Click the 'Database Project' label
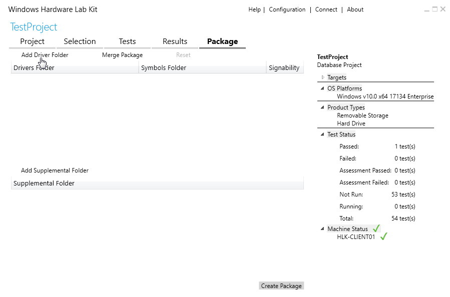 coord(339,65)
